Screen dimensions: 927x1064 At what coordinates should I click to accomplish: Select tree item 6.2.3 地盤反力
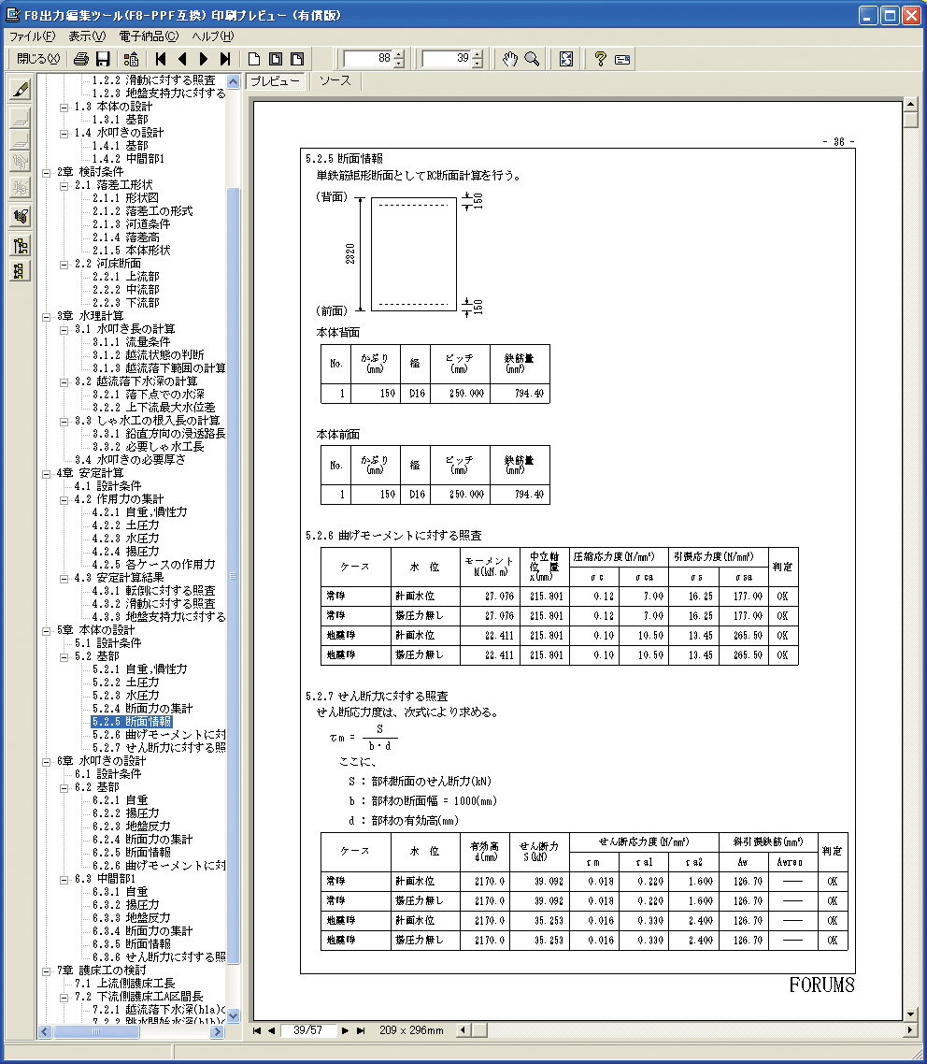[132, 827]
